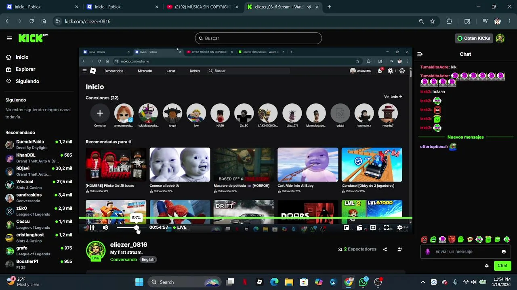Follow the channel with person icon
The width and height of the screenshot is (517, 290).
tap(399, 249)
